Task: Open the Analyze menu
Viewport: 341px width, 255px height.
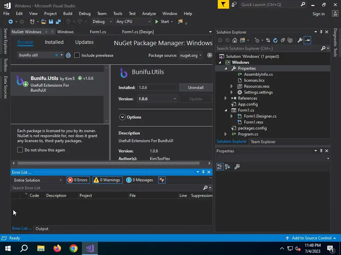Action: point(149,13)
